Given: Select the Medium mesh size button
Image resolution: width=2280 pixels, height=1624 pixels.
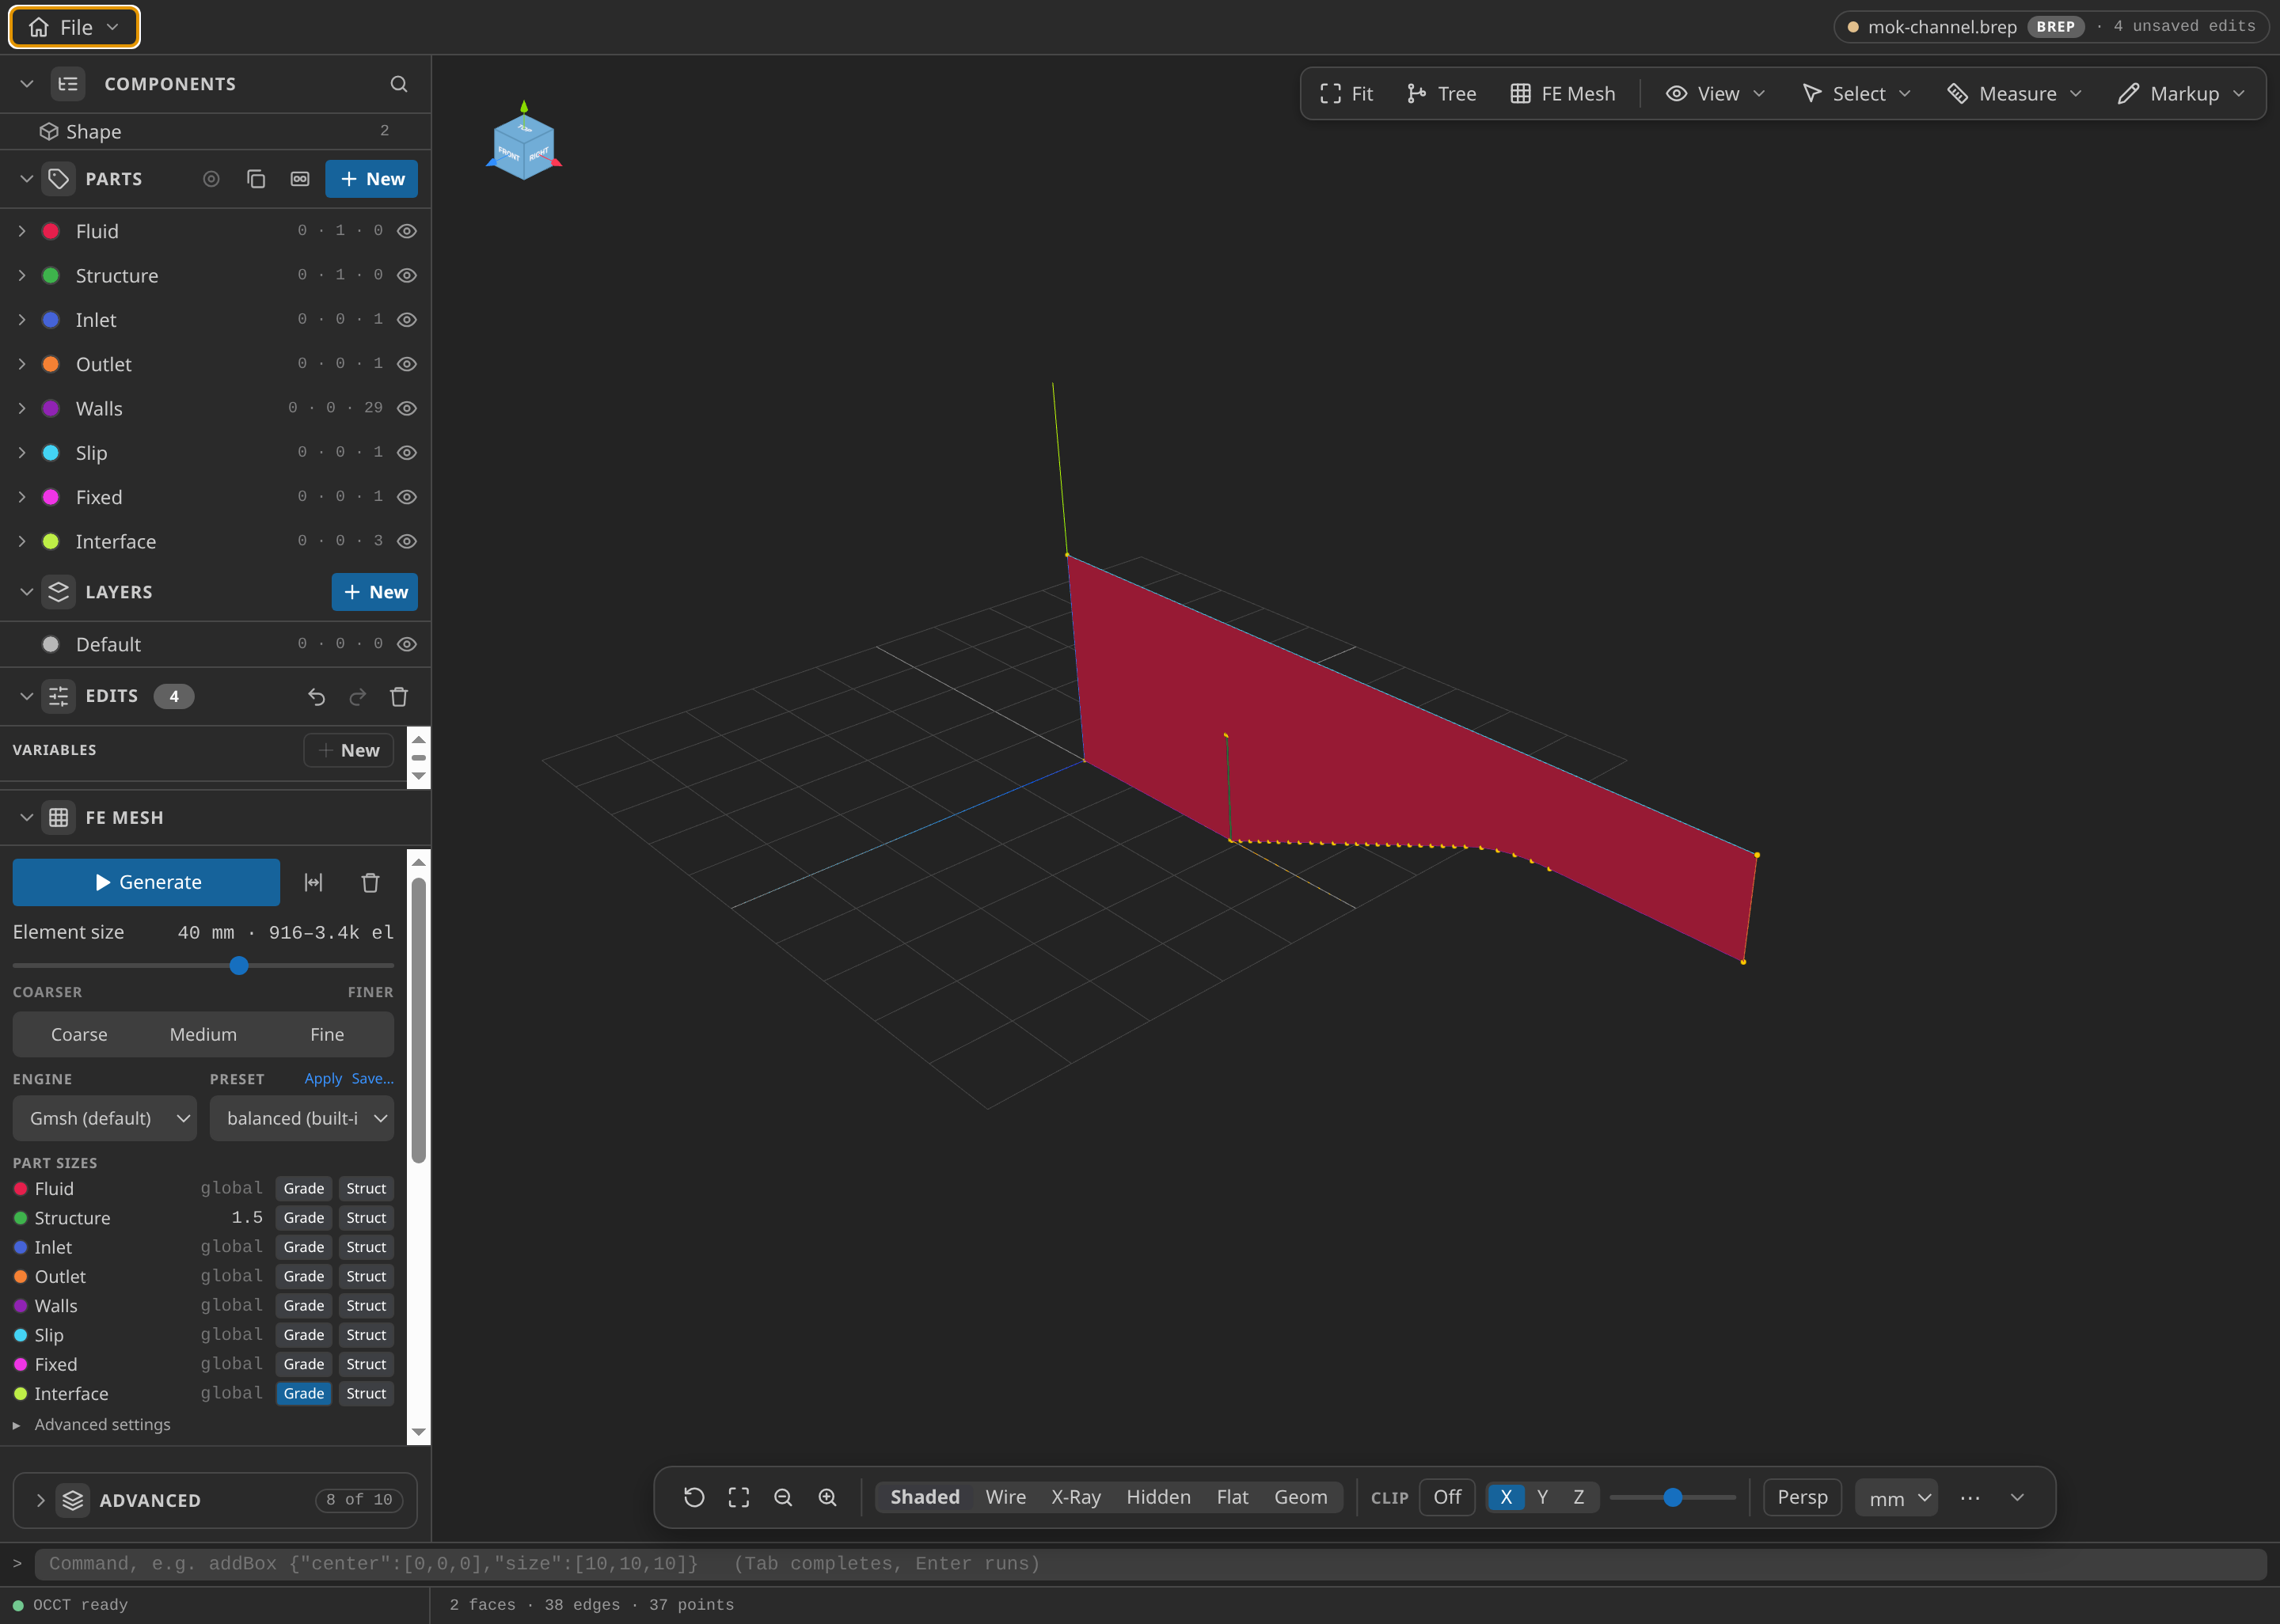Looking at the screenshot, I should pyautogui.click(x=203, y=1034).
